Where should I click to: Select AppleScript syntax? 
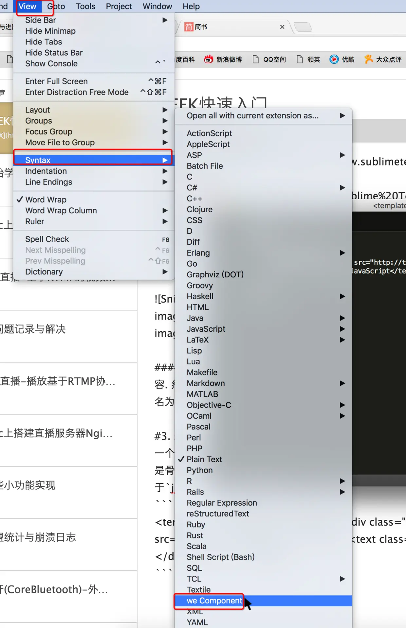click(x=264, y=144)
